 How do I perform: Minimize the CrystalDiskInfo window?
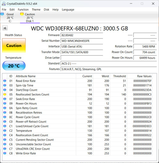pos(131,4)
